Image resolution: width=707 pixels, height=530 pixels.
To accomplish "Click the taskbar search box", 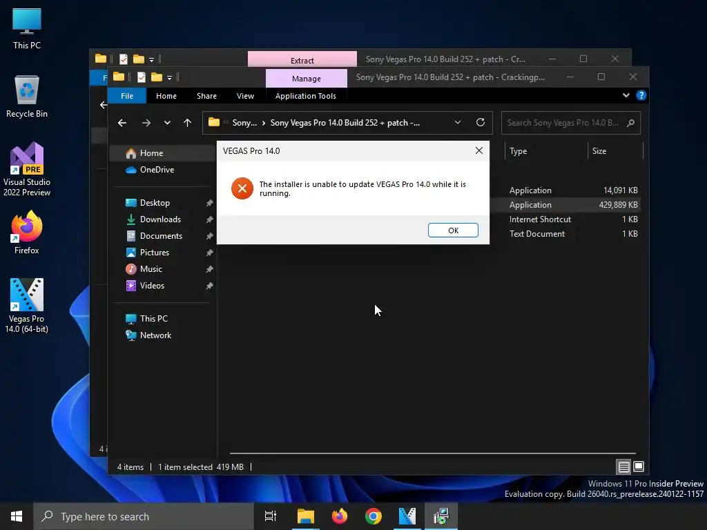I will tap(144, 516).
